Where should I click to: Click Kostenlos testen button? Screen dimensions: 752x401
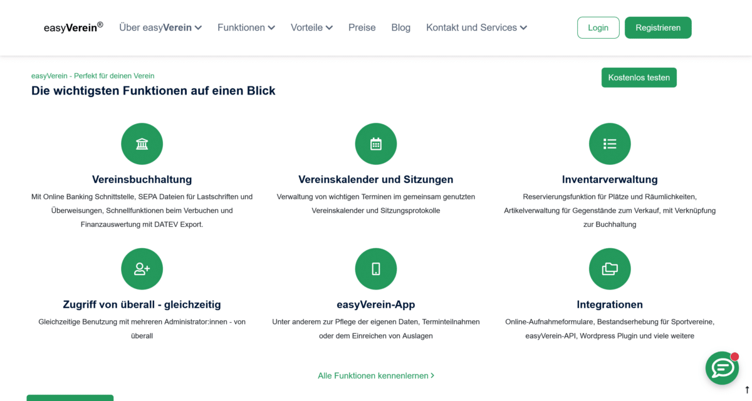pos(639,78)
